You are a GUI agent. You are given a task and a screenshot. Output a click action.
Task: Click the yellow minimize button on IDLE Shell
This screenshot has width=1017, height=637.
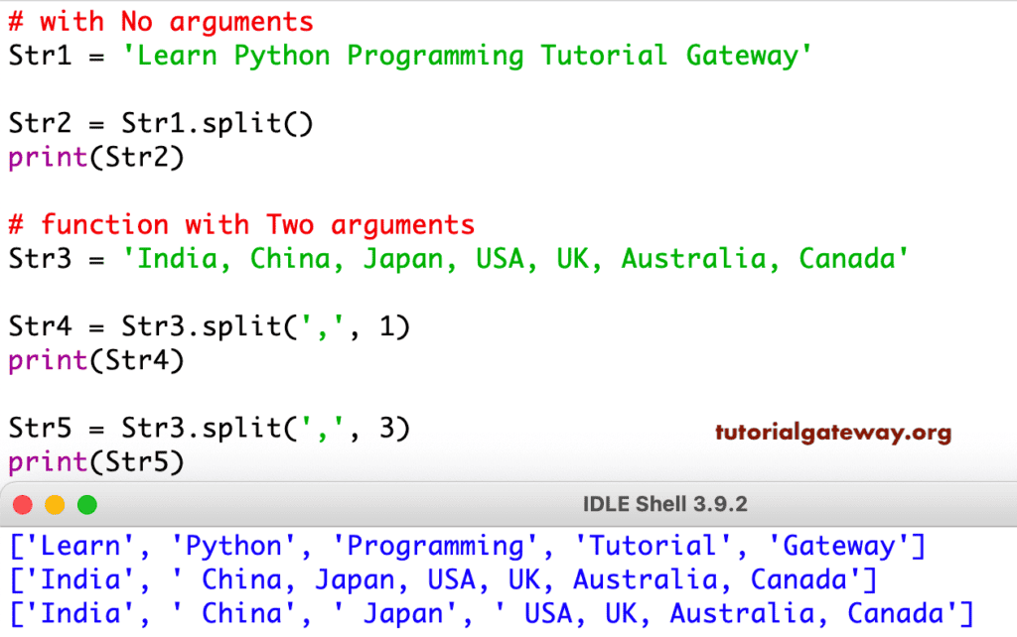point(55,504)
